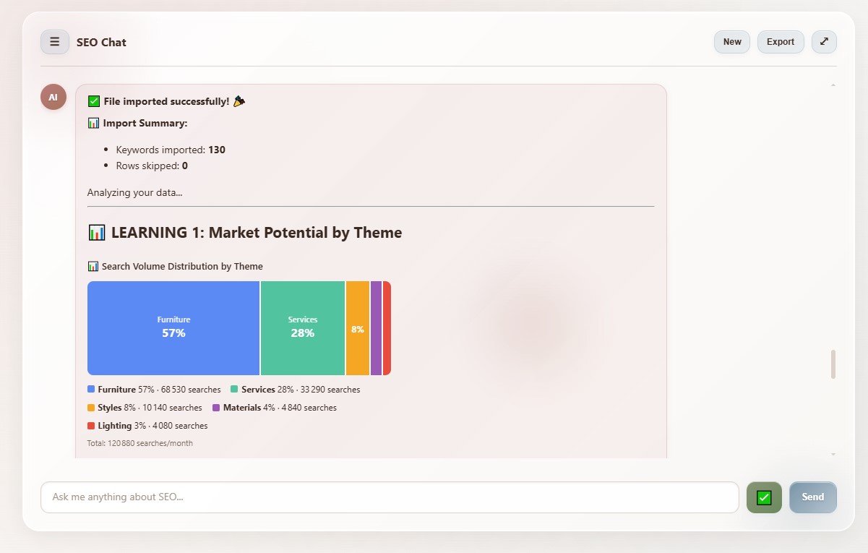The width and height of the screenshot is (868, 553).
Task: Click the chart icon beside Import Summary
Action: [94, 123]
